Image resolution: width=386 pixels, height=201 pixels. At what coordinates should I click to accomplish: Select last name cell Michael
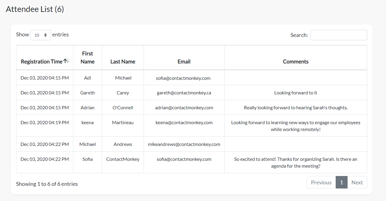point(123,78)
